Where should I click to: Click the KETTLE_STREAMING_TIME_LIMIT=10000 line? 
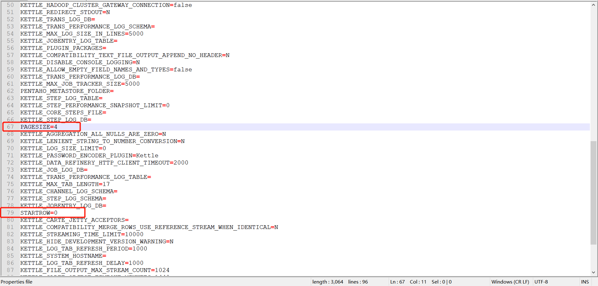pos(82,234)
